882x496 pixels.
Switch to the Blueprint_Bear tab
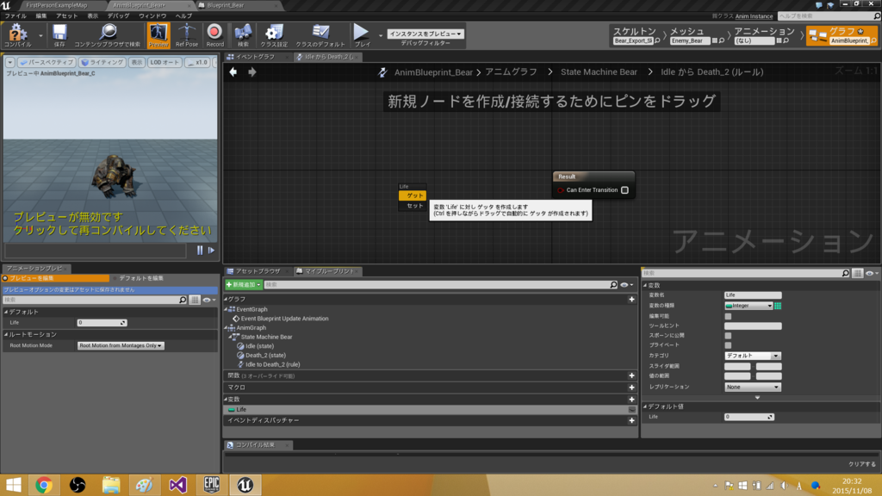click(x=226, y=5)
